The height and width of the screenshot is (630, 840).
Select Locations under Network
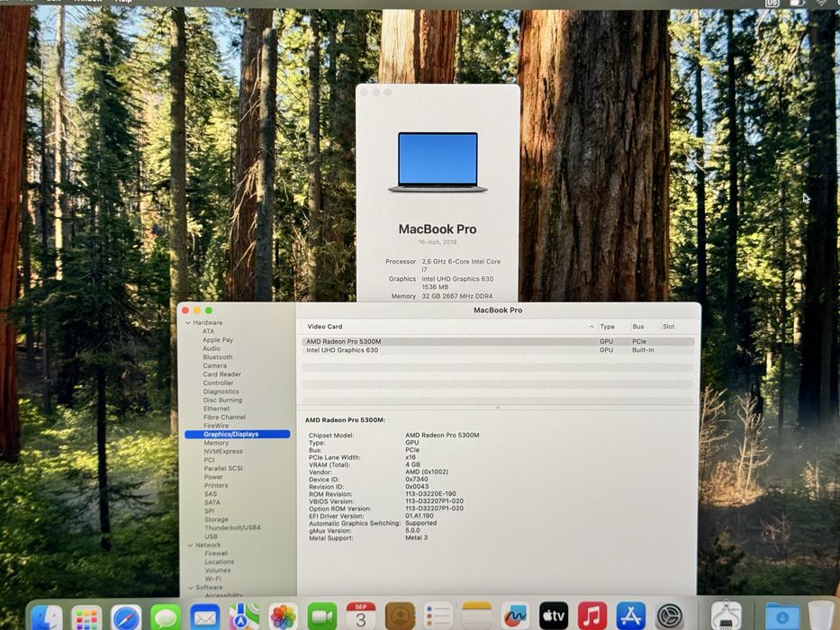coord(219,562)
